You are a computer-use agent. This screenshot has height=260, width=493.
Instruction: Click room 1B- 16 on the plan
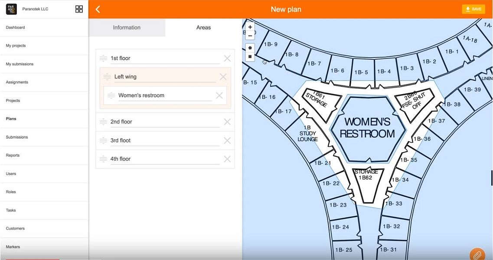click(268, 97)
